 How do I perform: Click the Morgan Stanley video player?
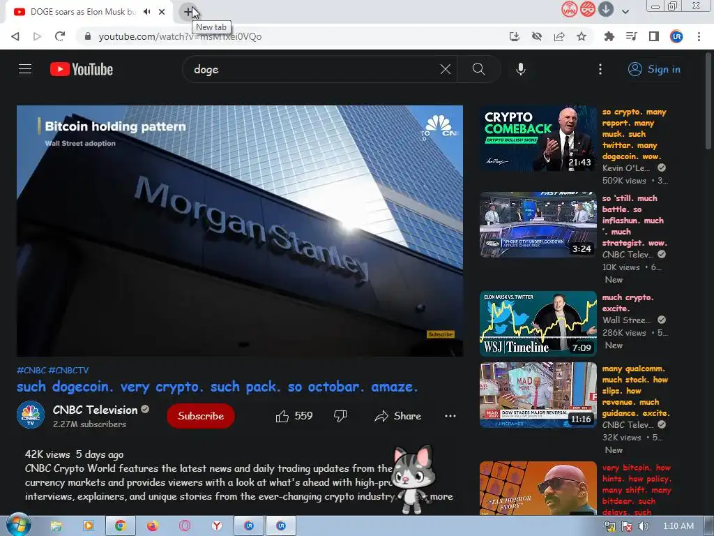240,230
